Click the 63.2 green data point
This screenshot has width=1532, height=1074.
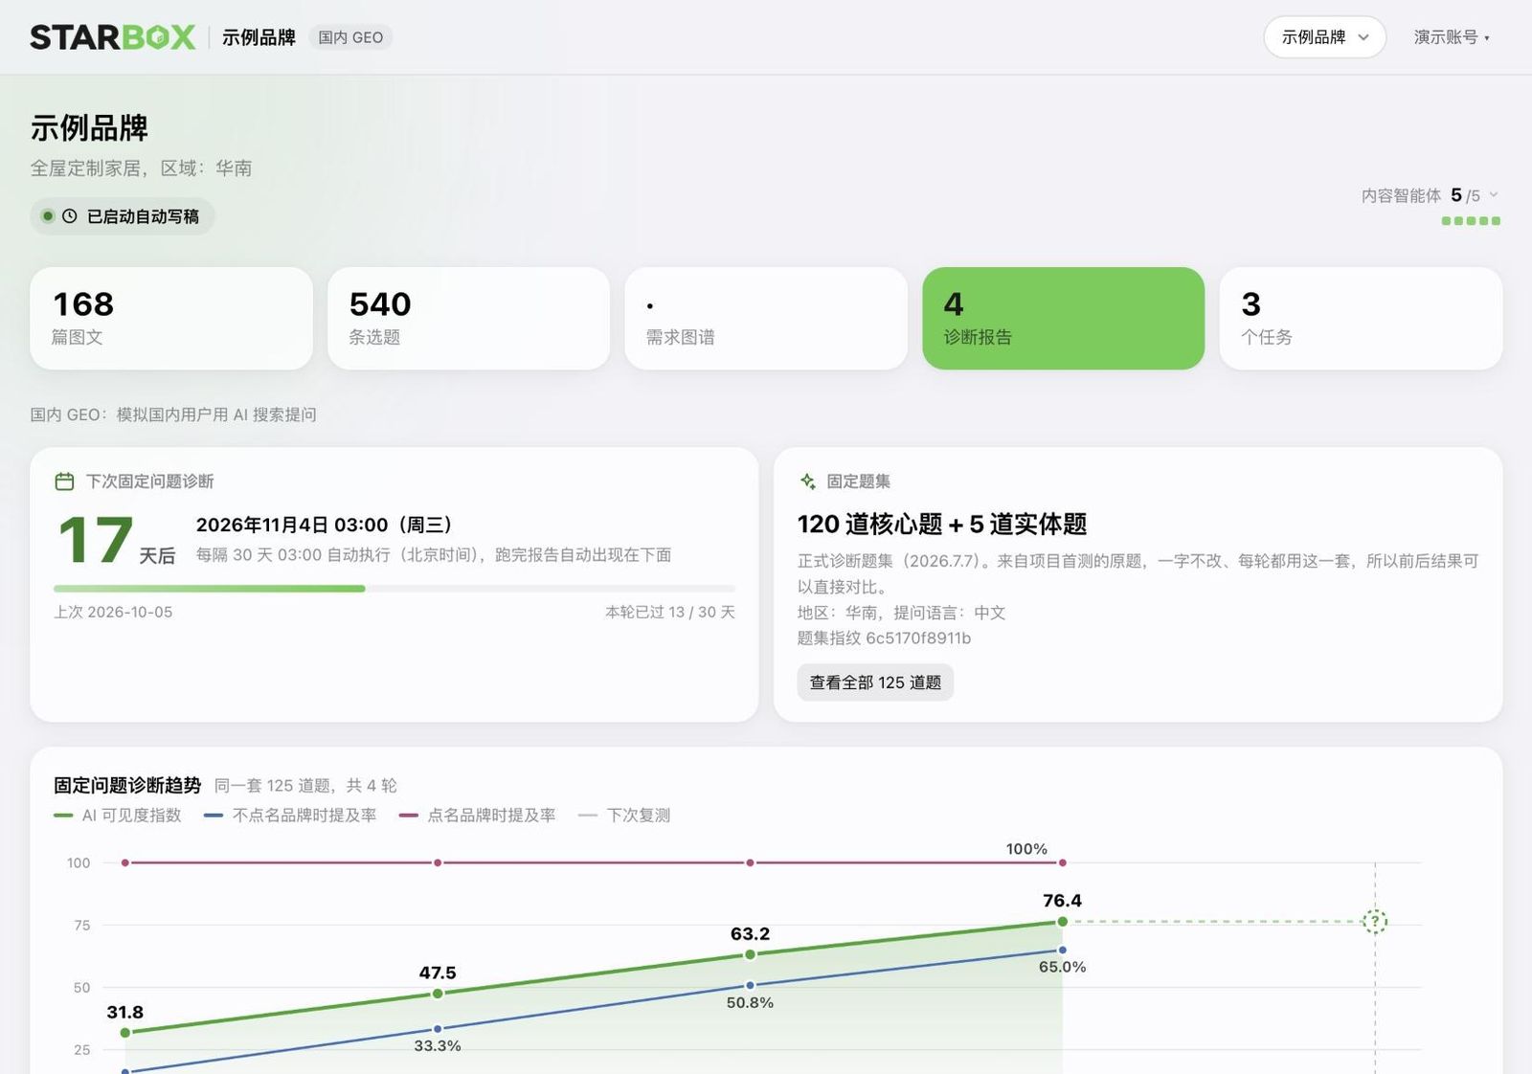(750, 954)
